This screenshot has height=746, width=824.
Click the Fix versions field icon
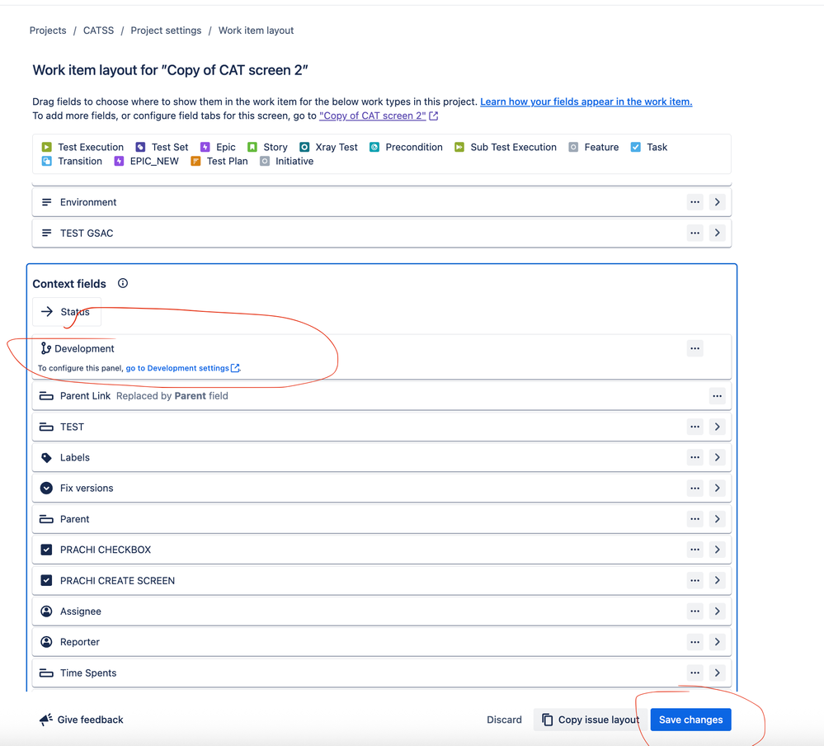coord(46,488)
